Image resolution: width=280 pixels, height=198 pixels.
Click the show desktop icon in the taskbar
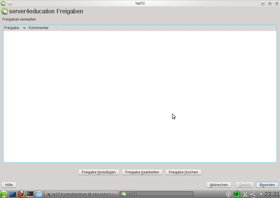(x=12, y=194)
